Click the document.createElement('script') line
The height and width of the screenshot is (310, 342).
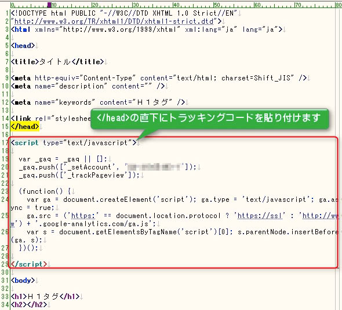pyautogui.click(x=183, y=200)
